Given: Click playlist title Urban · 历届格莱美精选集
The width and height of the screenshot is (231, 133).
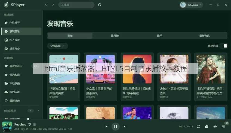Looking at the screenshot, I should click(x=174, y=91).
